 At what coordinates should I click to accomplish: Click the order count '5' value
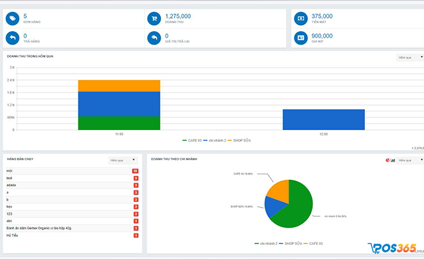tap(25, 16)
